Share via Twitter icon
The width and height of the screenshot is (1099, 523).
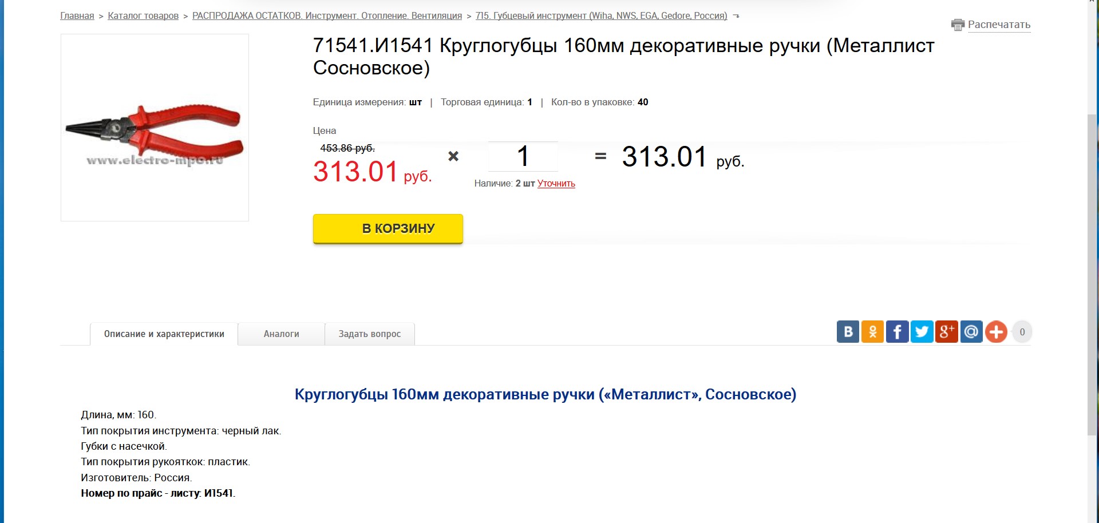pos(922,332)
